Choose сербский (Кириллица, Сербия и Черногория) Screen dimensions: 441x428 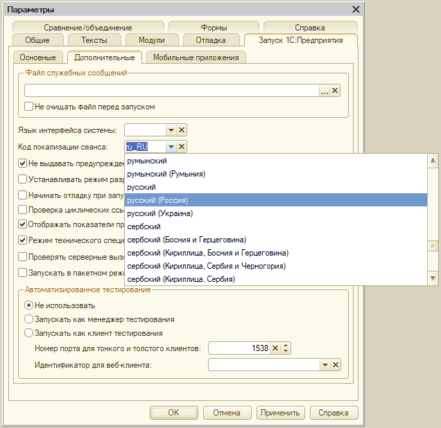coord(276,266)
